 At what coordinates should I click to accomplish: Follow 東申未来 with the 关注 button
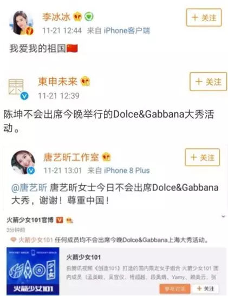coord(208,82)
